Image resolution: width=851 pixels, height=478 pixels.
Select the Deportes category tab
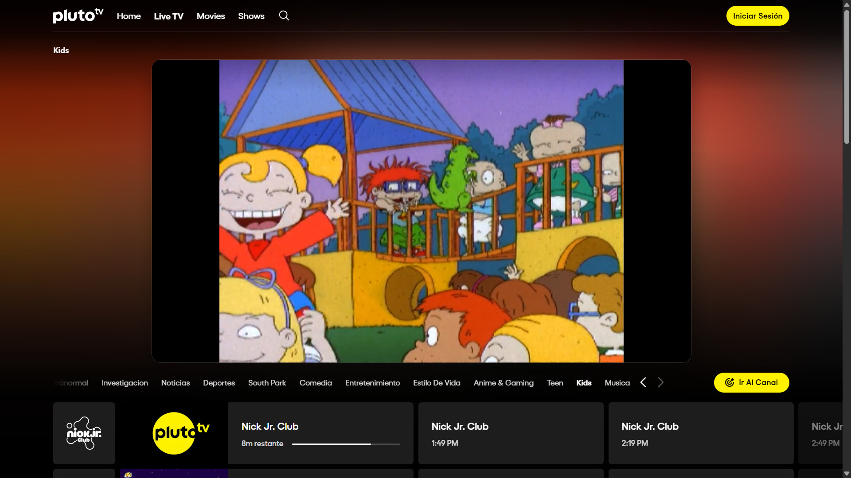tap(219, 383)
